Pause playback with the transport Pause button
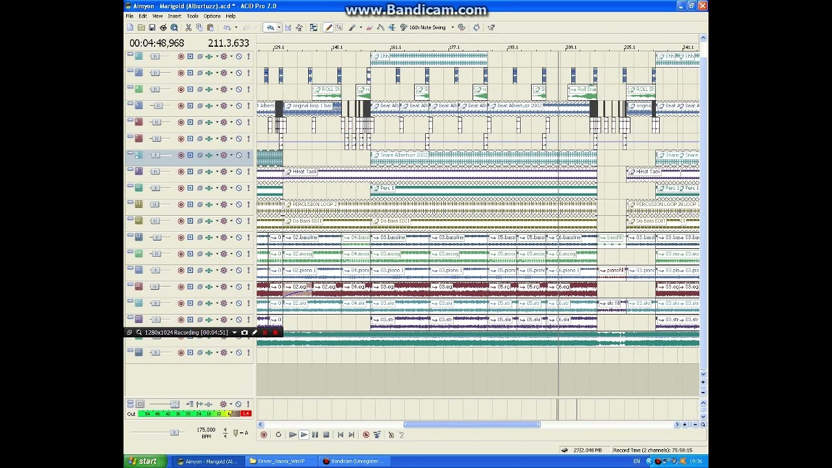This screenshot has height=468, width=832. (x=315, y=435)
